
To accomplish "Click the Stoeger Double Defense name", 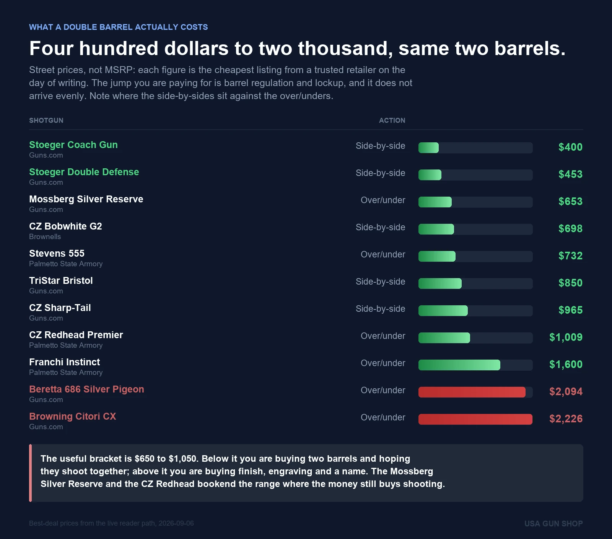I will (84, 172).
